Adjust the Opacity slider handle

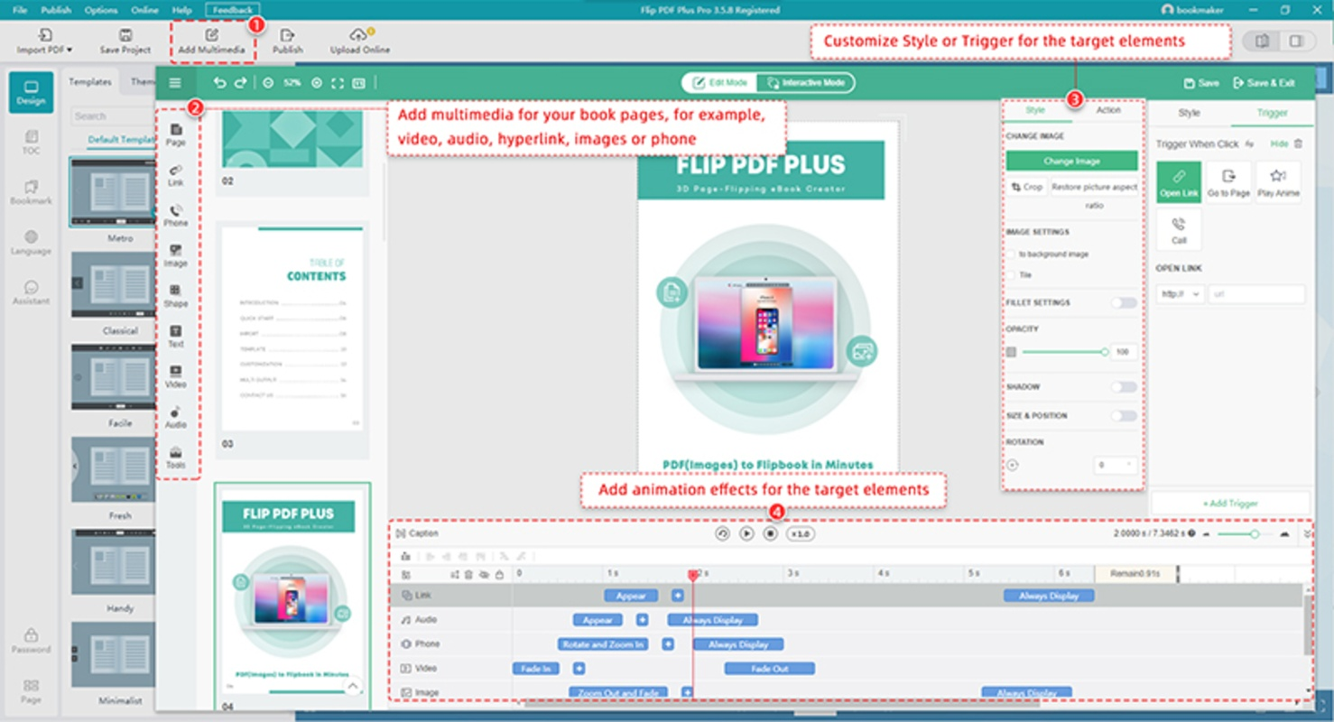point(1104,352)
